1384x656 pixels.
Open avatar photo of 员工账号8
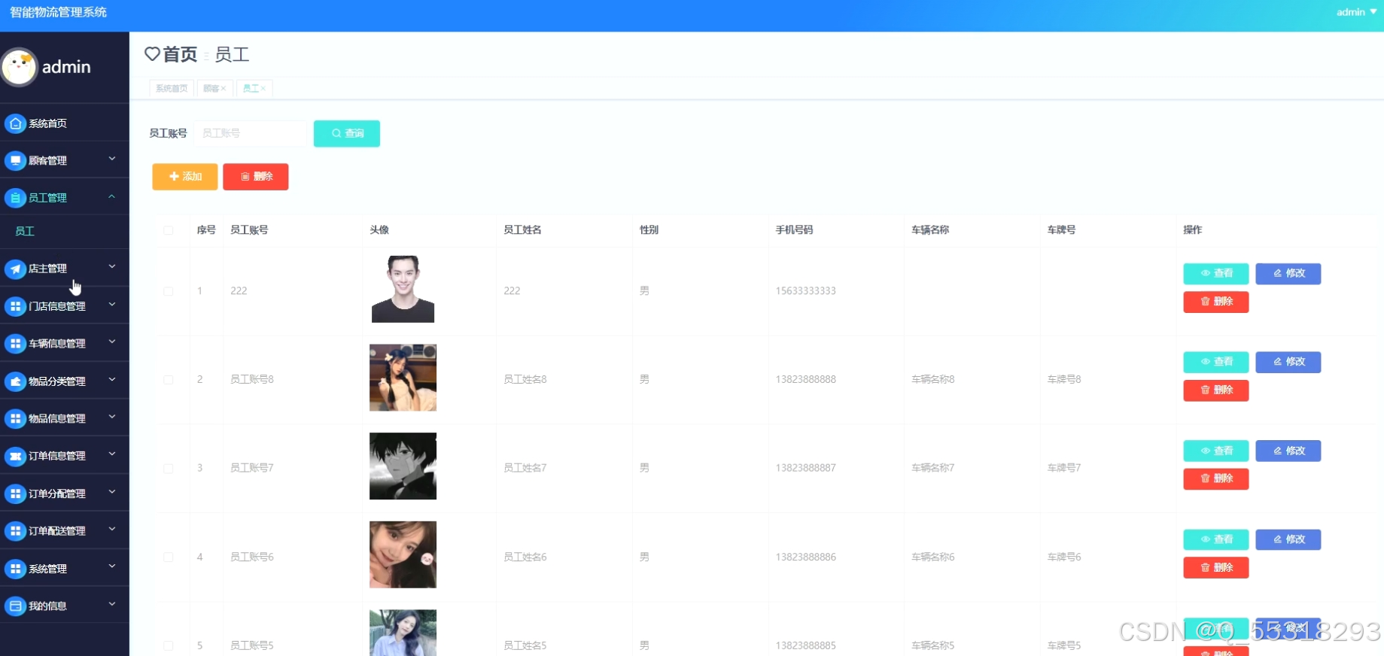403,378
